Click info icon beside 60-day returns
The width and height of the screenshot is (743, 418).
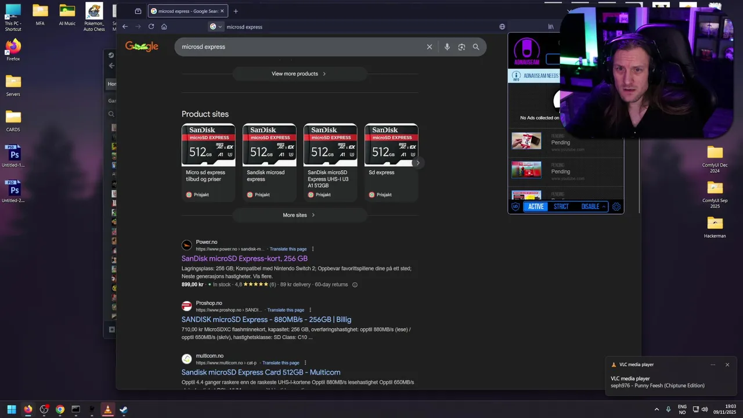pos(355,284)
